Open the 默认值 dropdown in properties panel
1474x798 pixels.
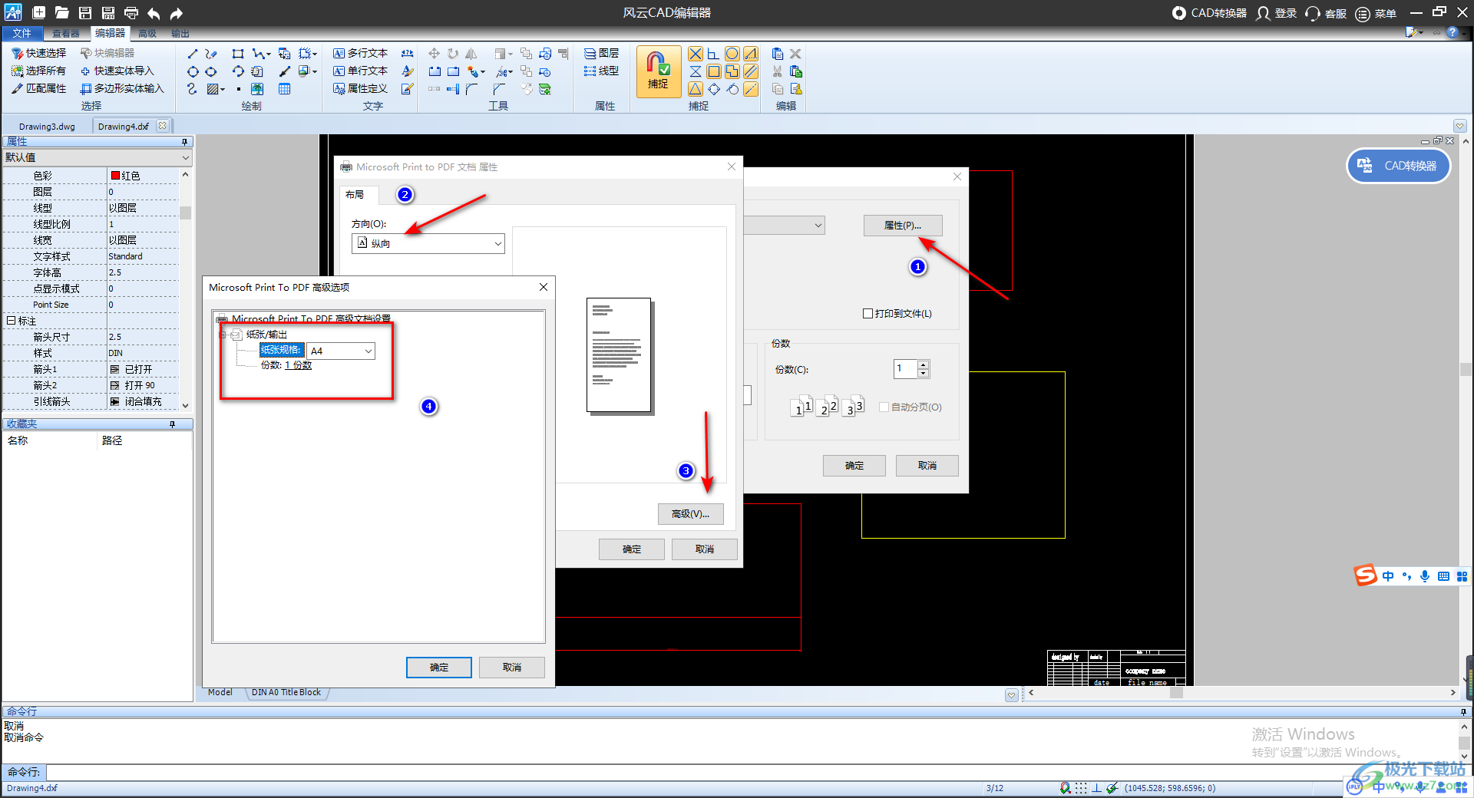[x=97, y=157]
